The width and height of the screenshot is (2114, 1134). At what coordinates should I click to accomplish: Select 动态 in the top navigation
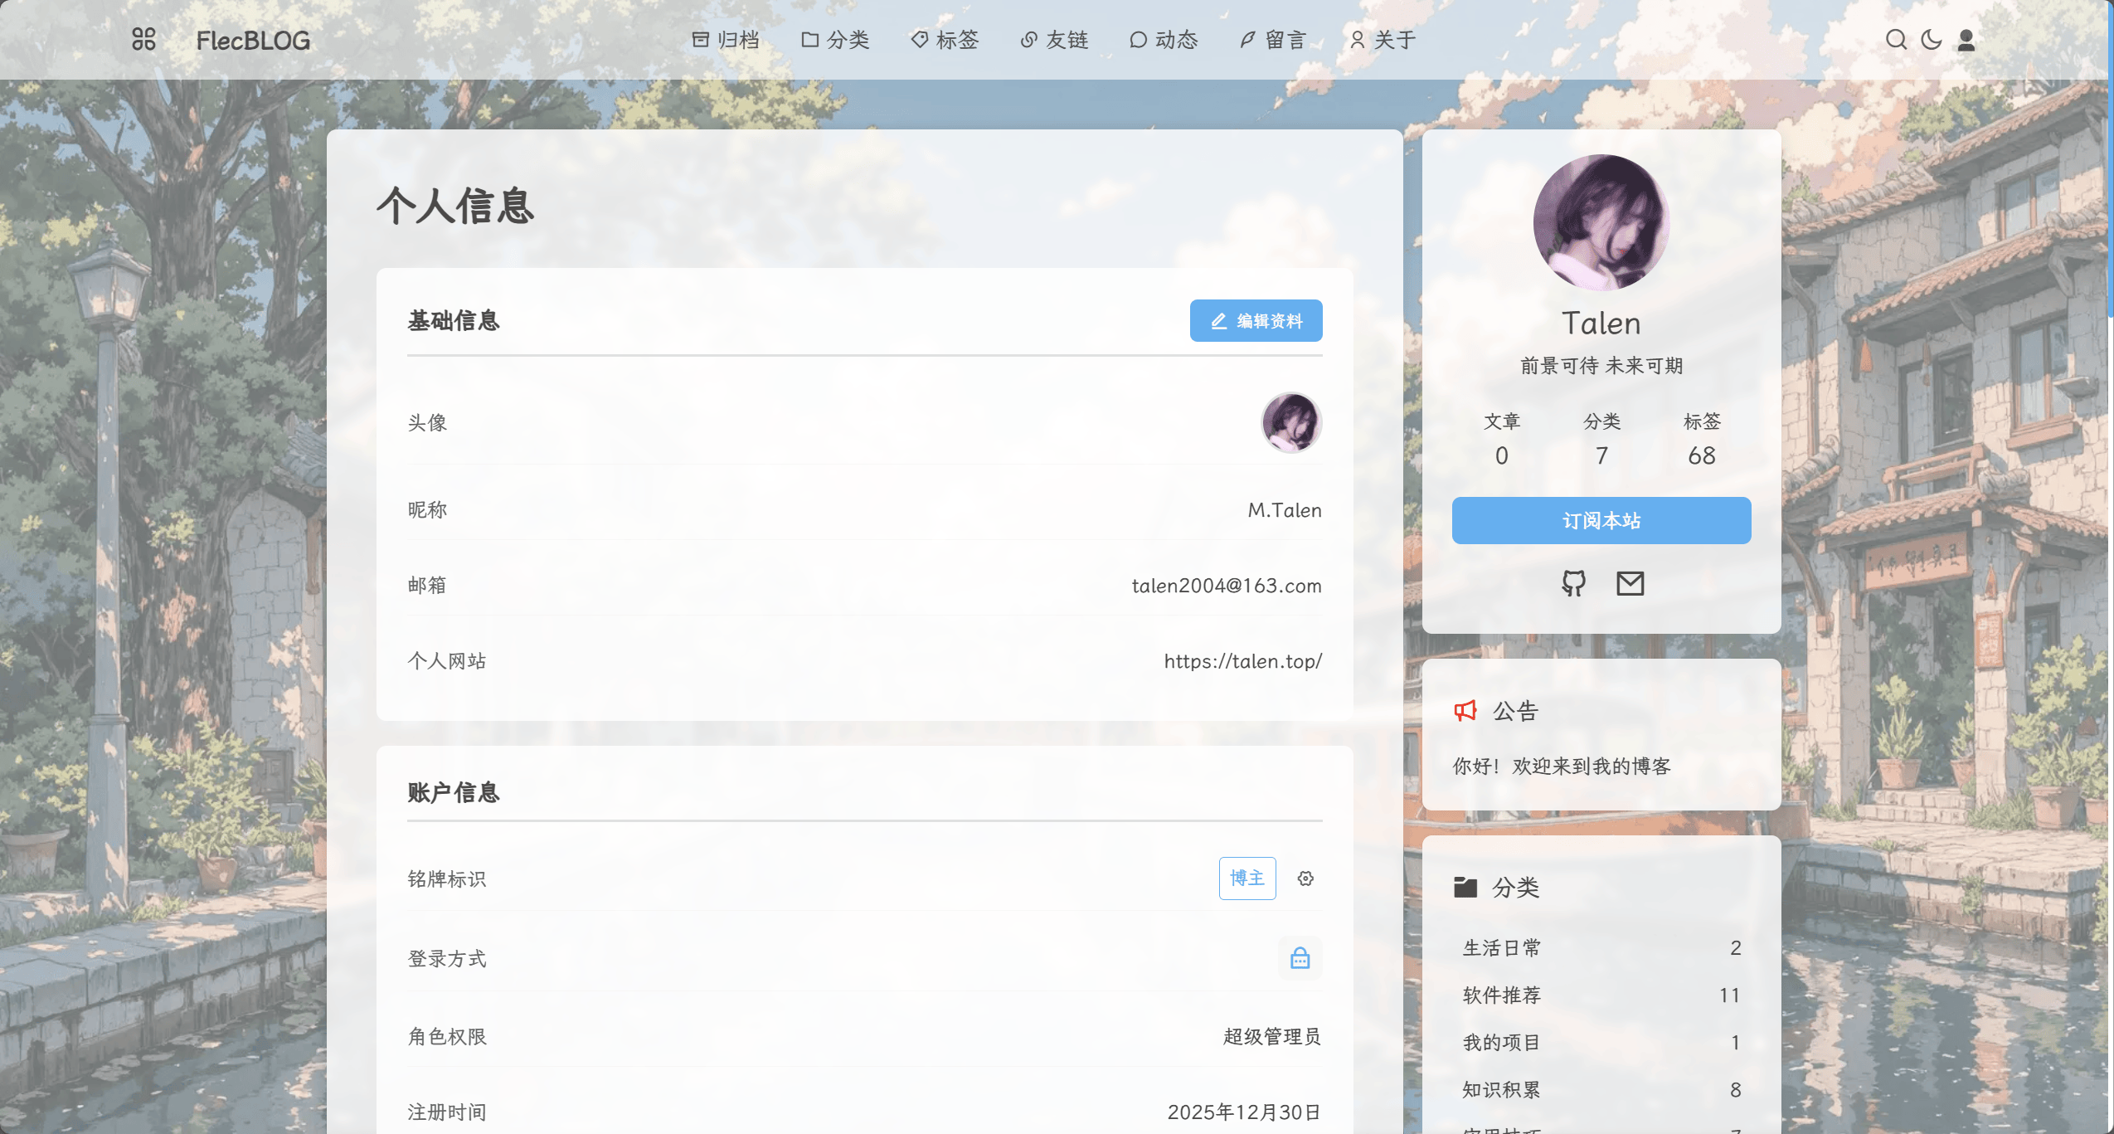(1164, 39)
